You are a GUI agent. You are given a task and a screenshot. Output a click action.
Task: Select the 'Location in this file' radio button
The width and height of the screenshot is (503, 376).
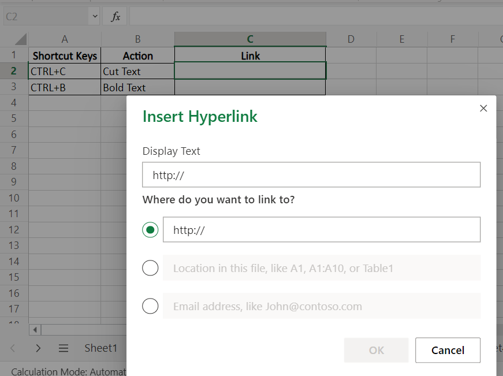150,267
